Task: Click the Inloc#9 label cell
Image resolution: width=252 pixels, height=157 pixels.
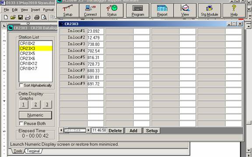Action: 73,84
